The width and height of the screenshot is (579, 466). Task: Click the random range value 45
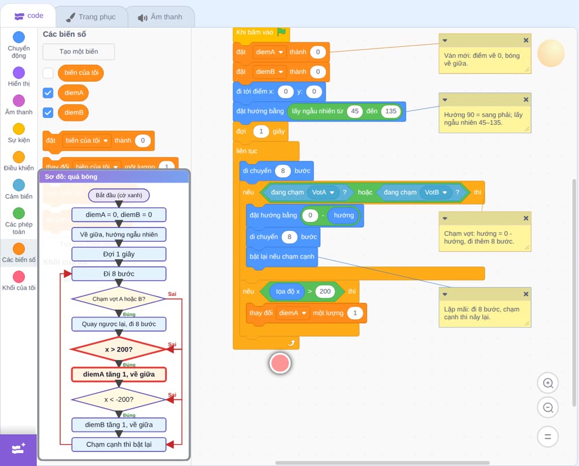pos(355,112)
